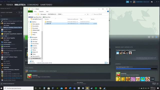
Task: Click the achievements progress bar
Action: pos(136,69)
